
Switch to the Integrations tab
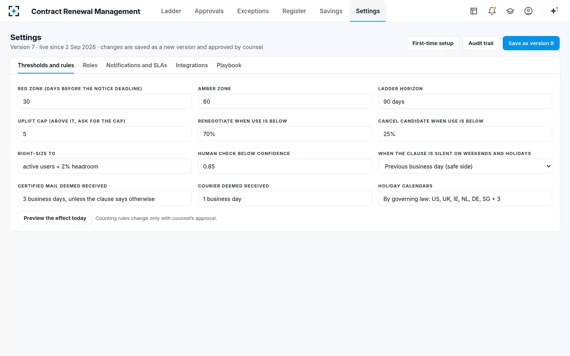click(192, 65)
